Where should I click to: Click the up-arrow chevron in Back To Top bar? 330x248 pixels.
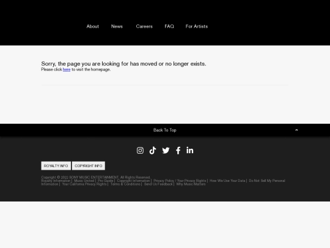296,130
